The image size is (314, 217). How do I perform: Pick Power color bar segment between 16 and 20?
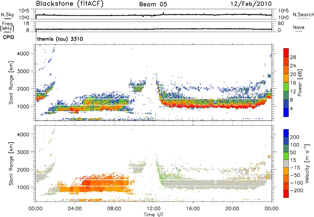coord(286,78)
